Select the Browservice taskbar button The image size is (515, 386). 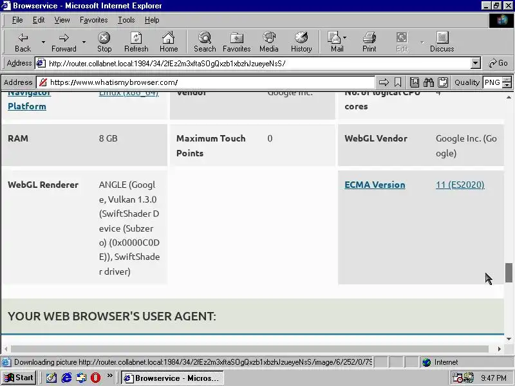(x=172, y=378)
